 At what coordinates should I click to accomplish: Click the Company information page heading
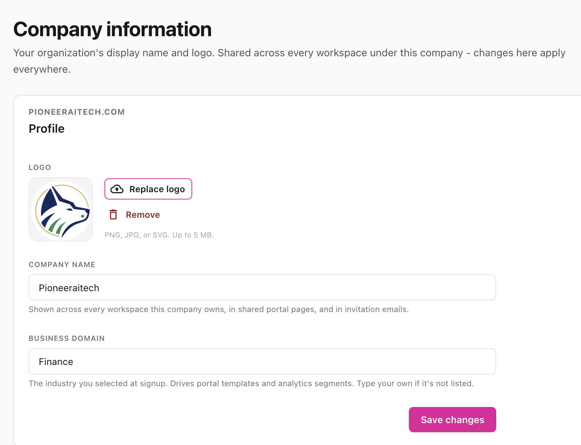[x=113, y=29]
